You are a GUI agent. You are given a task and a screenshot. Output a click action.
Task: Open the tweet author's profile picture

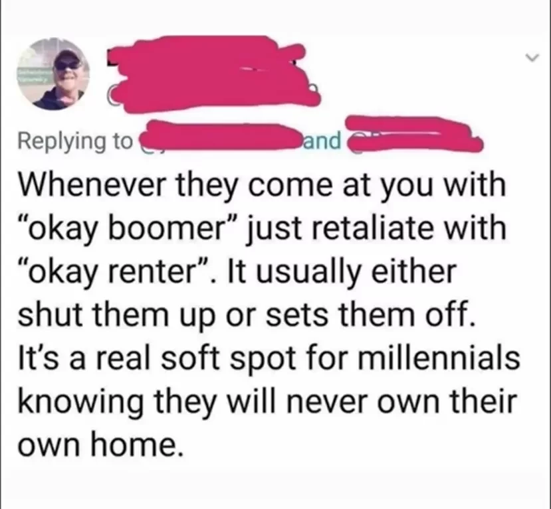(53, 74)
